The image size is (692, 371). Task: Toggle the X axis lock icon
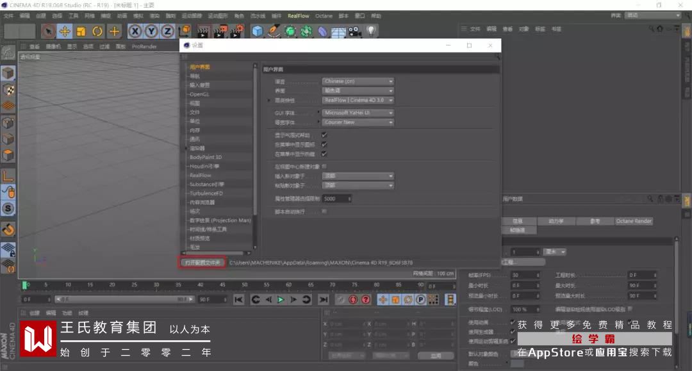pos(135,31)
